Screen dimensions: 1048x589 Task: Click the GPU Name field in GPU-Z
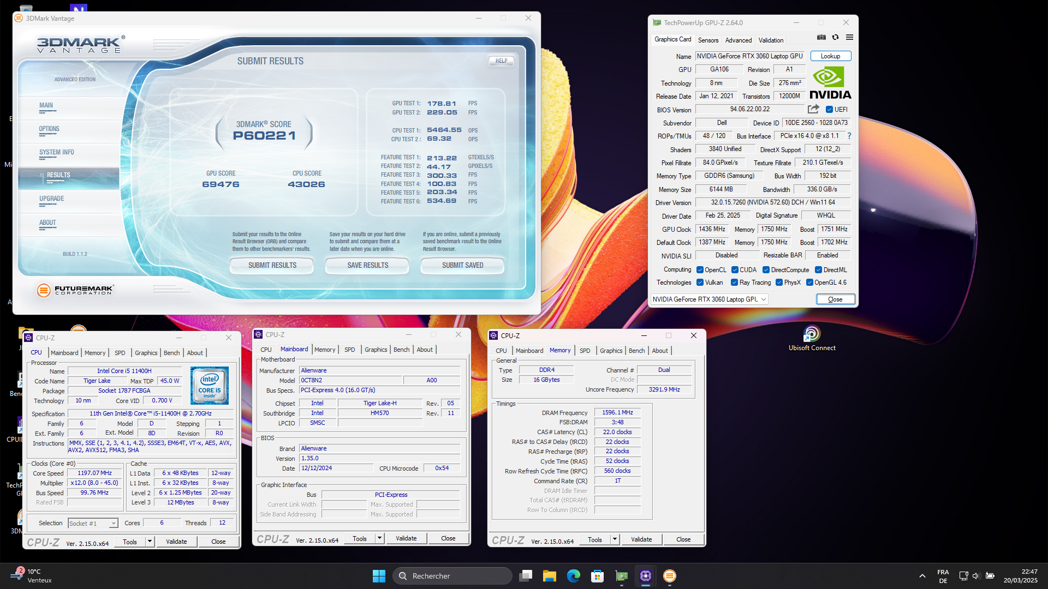749,56
